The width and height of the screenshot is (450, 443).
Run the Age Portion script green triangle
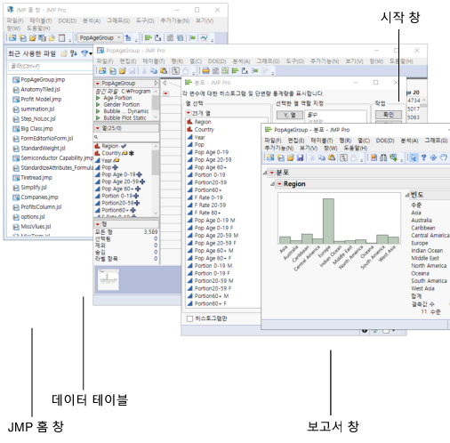tap(98, 98)
